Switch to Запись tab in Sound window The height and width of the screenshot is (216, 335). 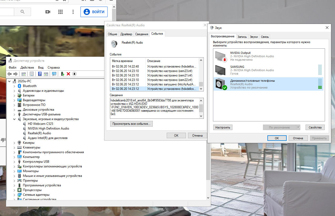[242, 37]
